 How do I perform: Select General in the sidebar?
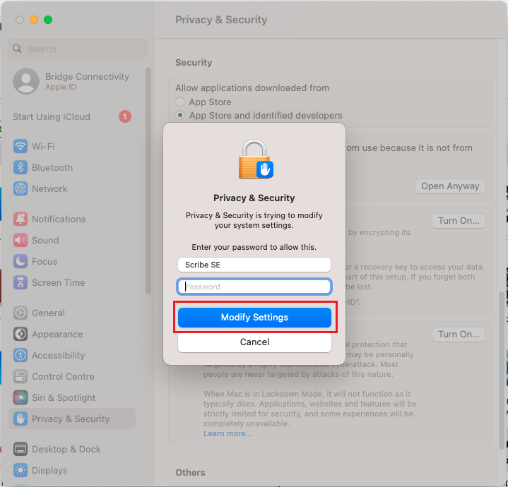click(x=48, y=313)
